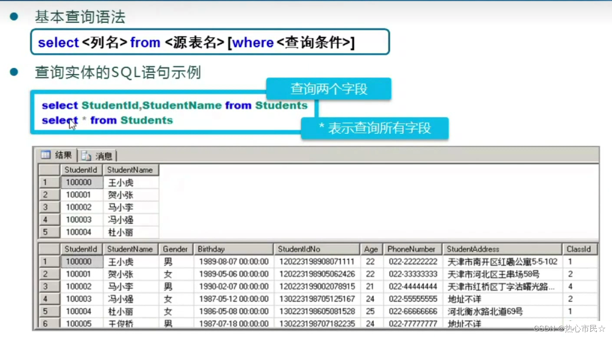
Task: Click 杜小丽 in the two-column result grid
Action: tap(130, 232)
